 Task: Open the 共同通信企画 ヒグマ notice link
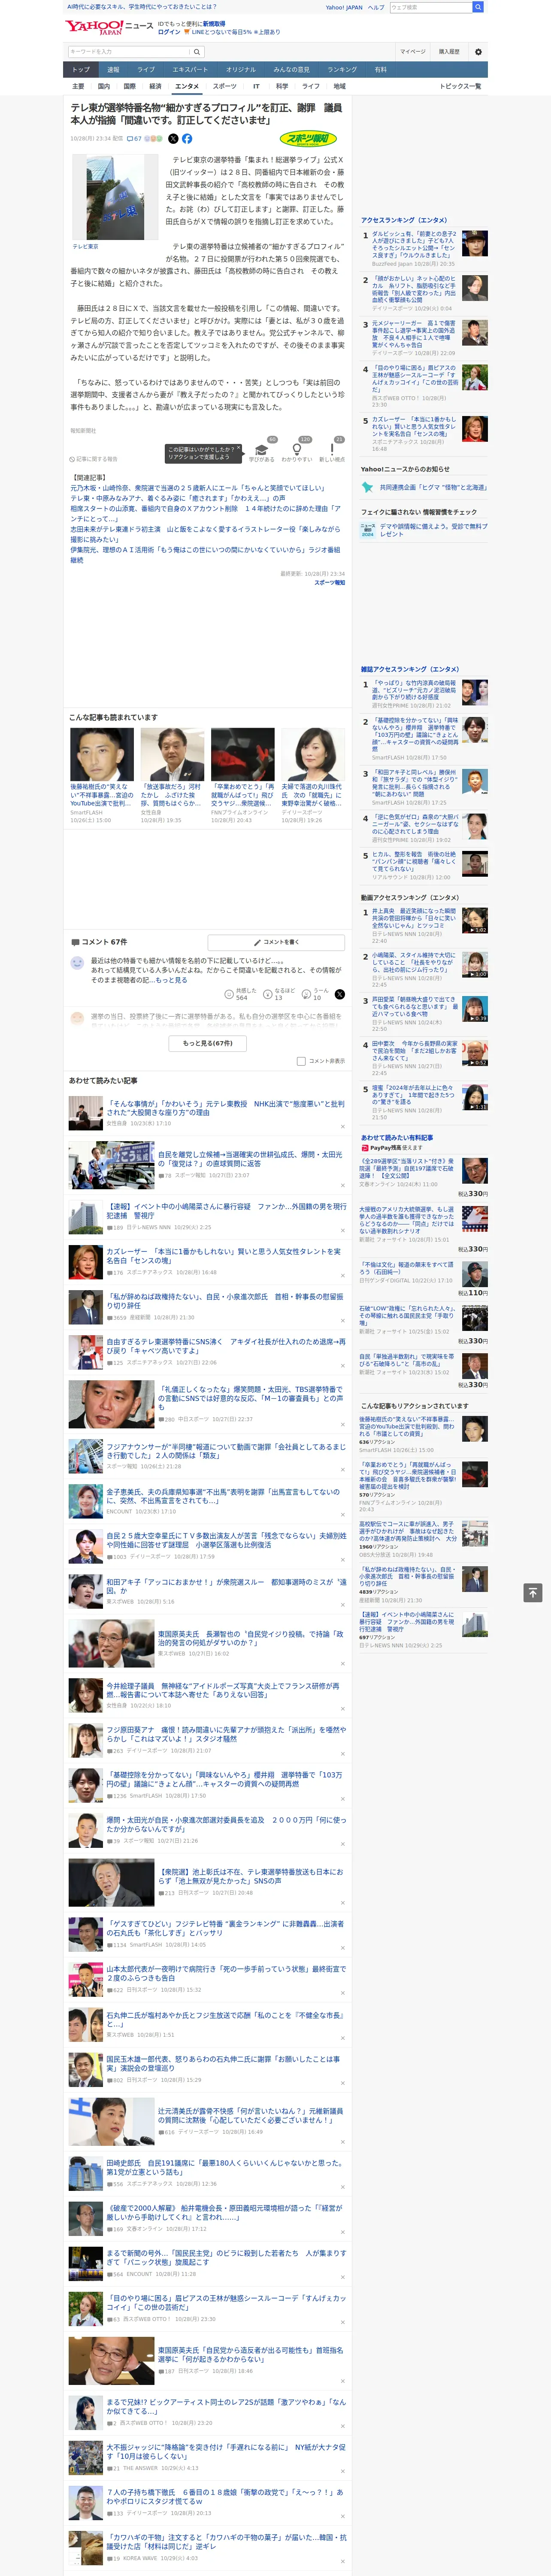433,488
